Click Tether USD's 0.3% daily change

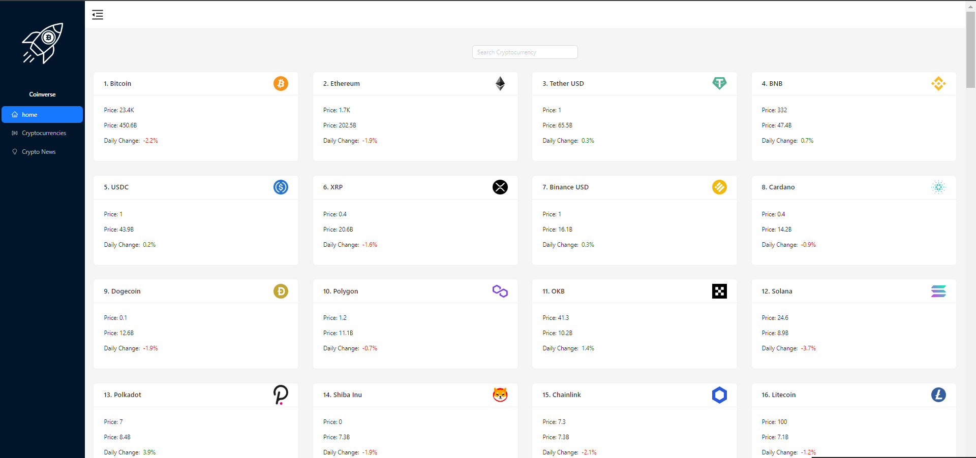[588, 141]
